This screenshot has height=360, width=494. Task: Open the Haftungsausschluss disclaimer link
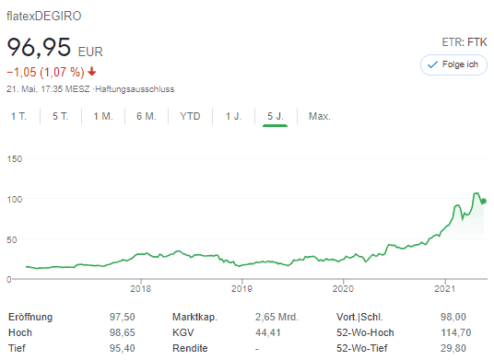135,89
